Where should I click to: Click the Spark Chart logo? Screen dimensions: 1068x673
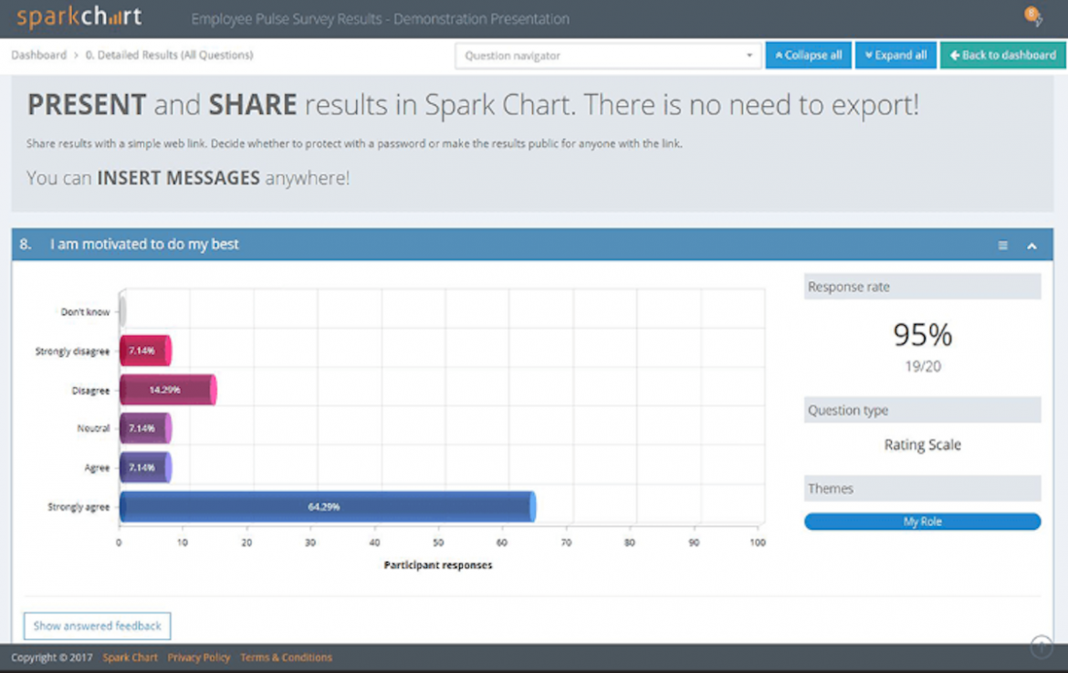tap(79, 16)
